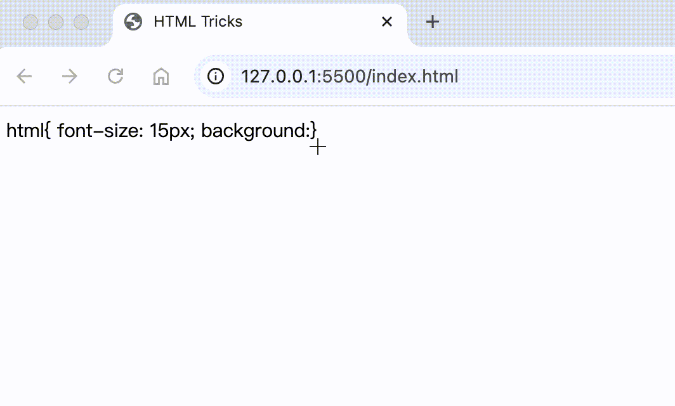Go back to the previous page
The width and height of the screenshot is (675, 406).
(24, 77)
